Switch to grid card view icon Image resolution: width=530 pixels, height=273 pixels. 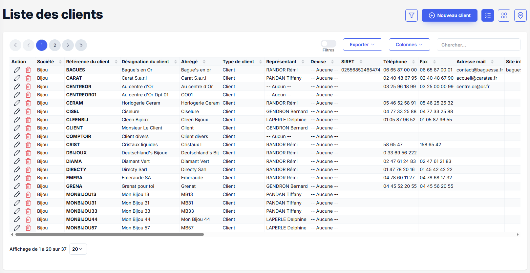(x=504, y=15)
